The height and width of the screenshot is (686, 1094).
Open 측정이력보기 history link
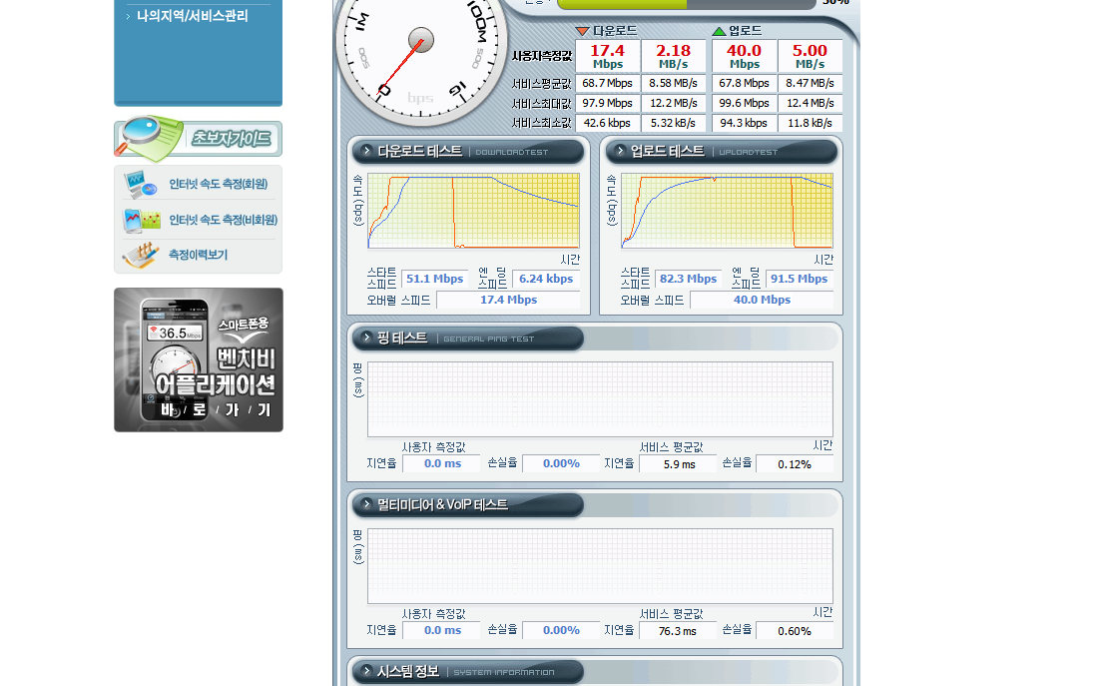(198, 254)
